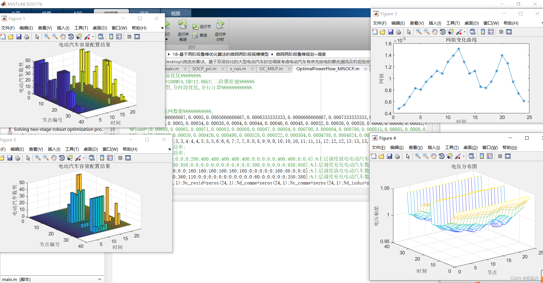Select the Pan hand tool in Figure 1

pos(63,37)
